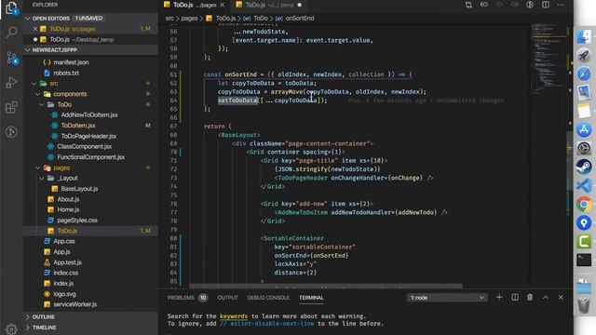Open App Store from the dock
Viewport: 596px width, 335px height.
point(584,130)
